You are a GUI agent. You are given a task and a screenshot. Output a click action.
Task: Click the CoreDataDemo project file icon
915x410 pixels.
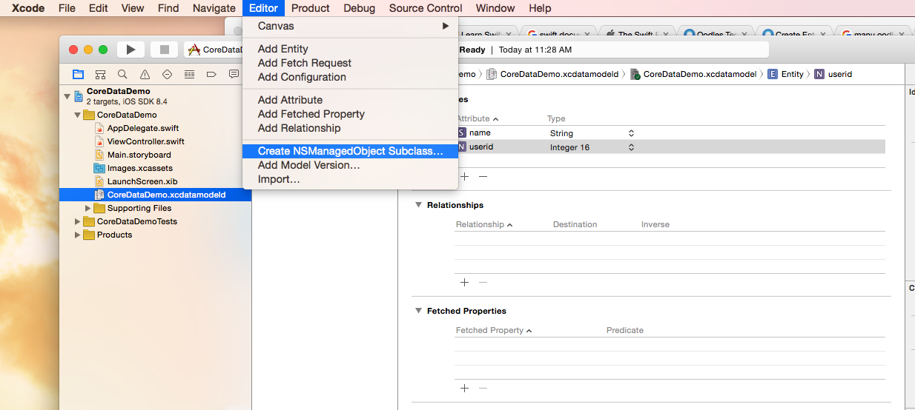pyautogui.click(x=79, y=96)
